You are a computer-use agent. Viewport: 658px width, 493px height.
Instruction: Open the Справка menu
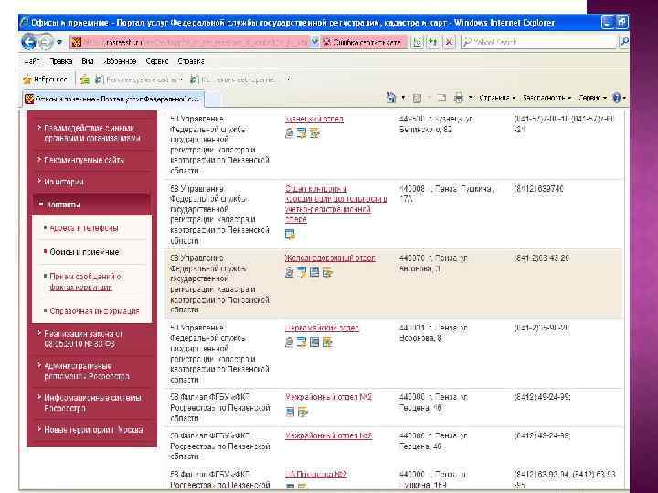(190, 61)
